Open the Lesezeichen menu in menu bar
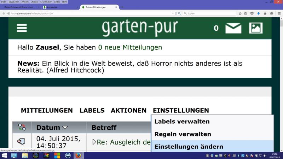 (x=46, y=2)
